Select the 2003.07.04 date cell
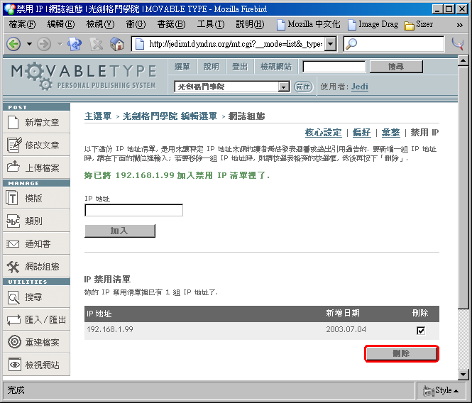 (x=346, y=329)
